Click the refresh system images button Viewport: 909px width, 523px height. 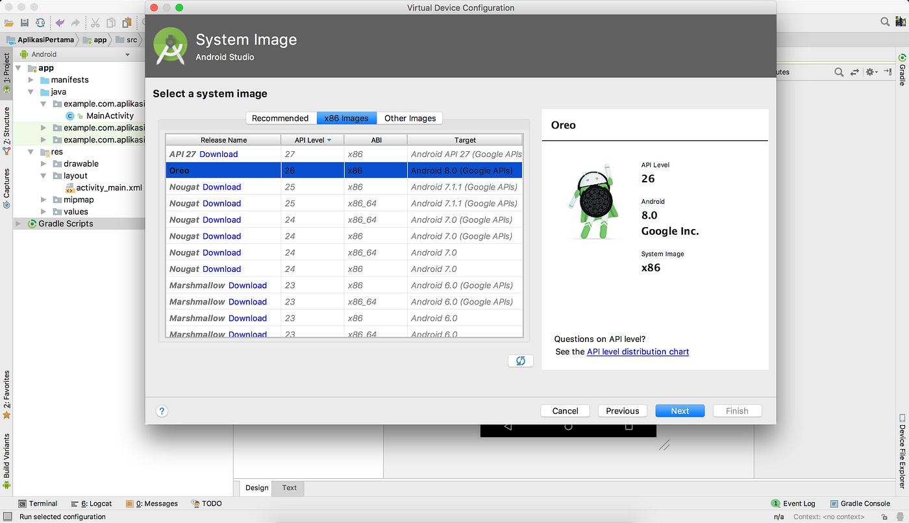(520, 360)
